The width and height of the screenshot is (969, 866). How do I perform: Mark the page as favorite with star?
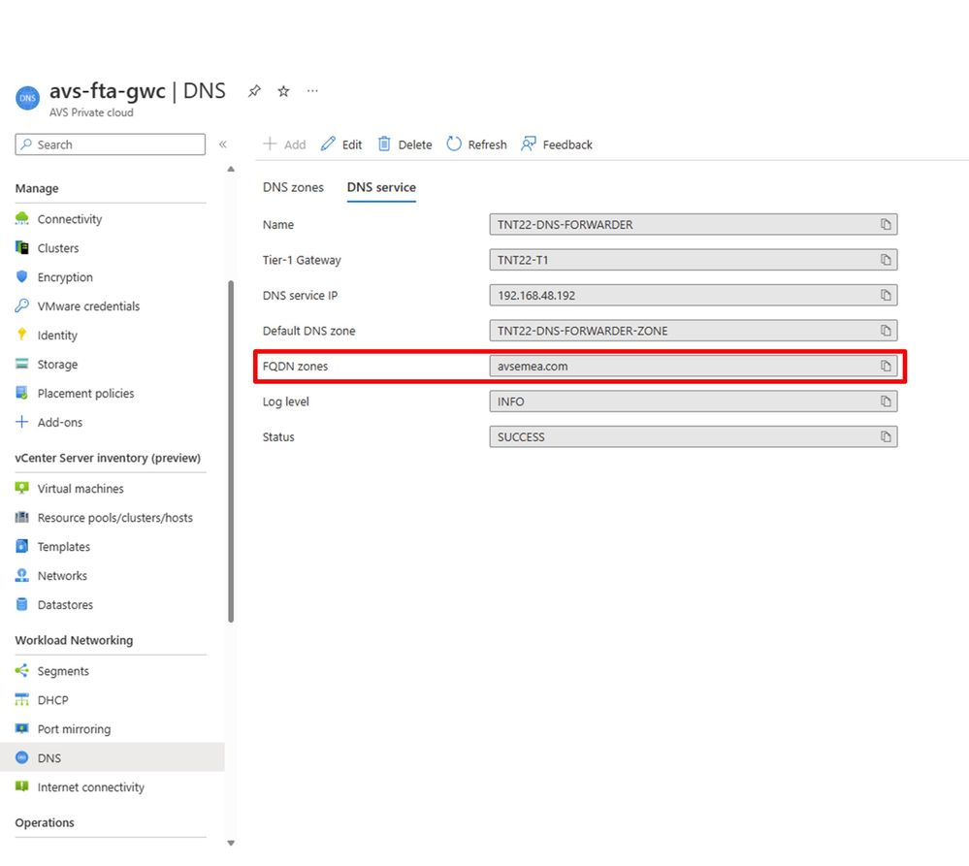tap(283, 91)
